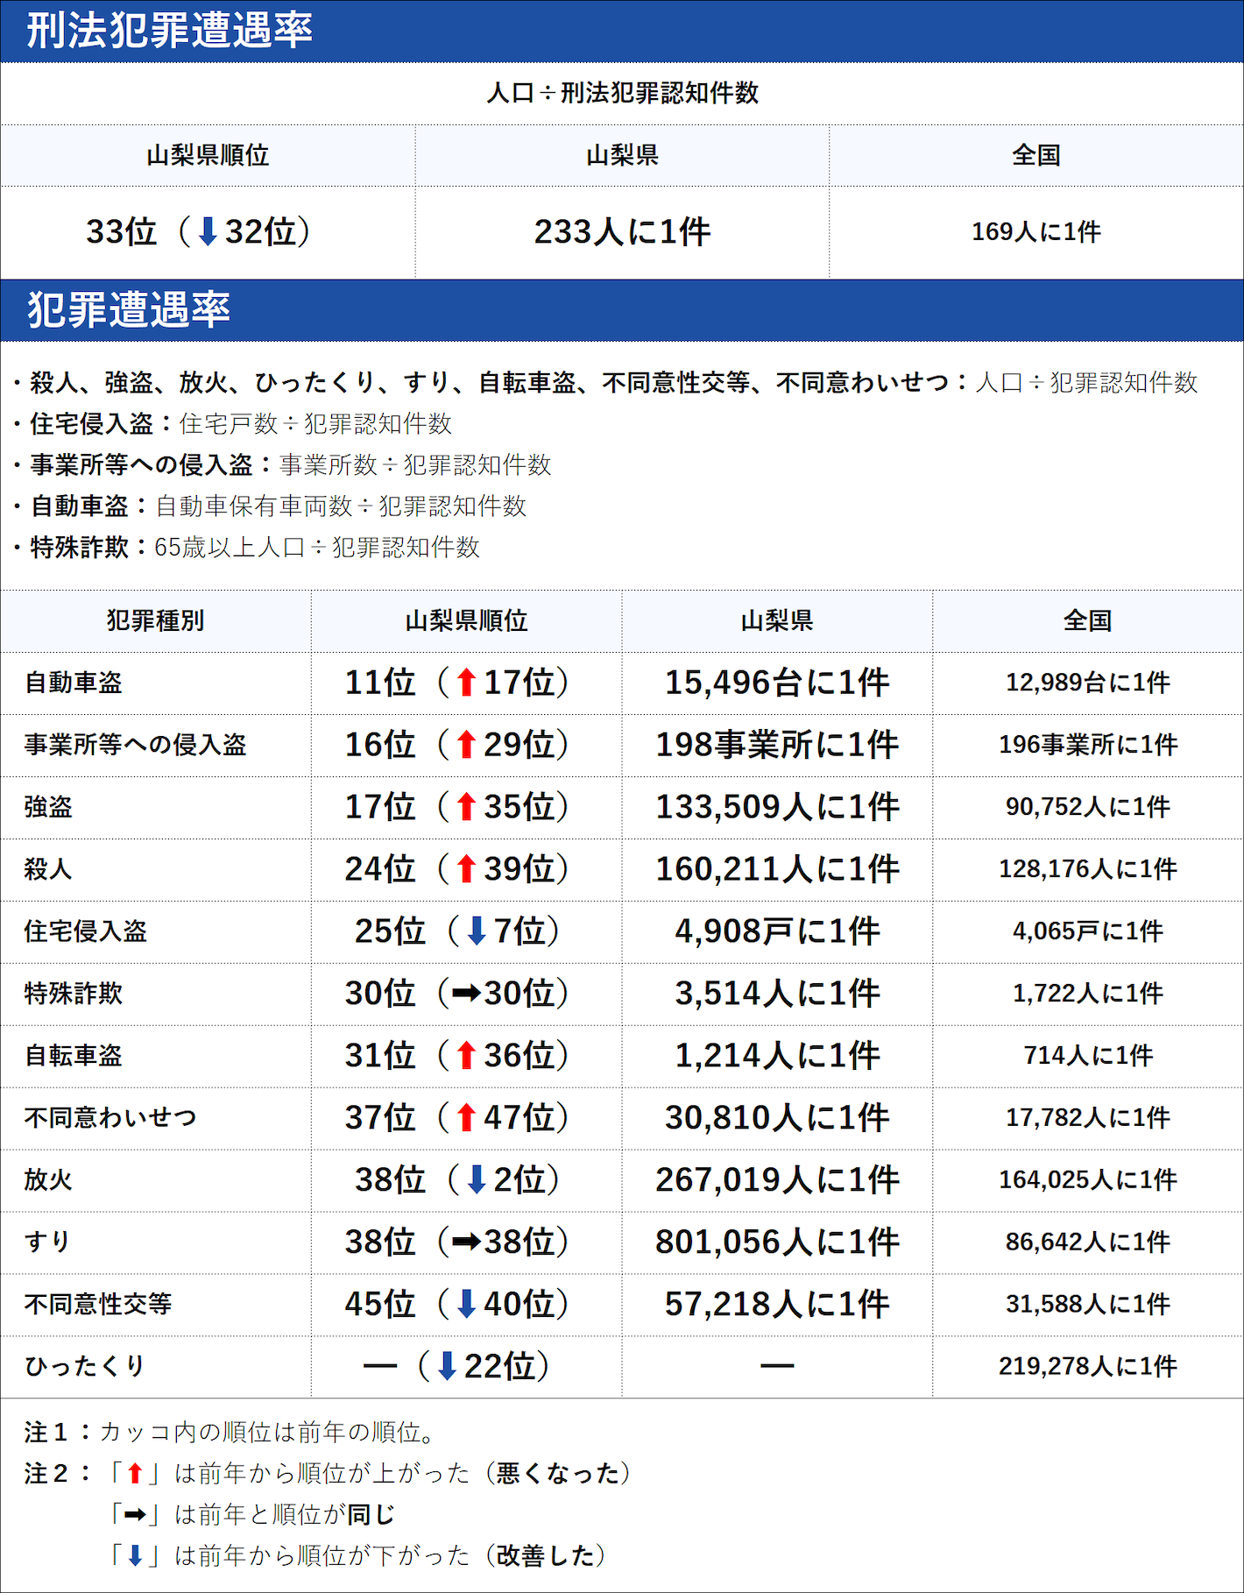The height and width of the screenshot is (1593, 1244).
Task: Click the blue down arrow in ひったくり row
Action: click(447, 1367)
